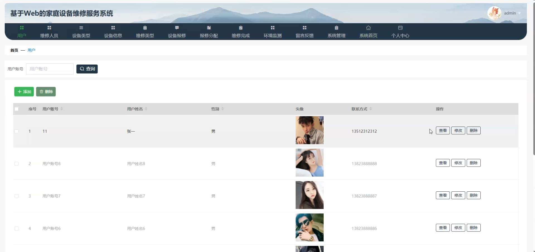Open avatar photo of user 张一
The height and width of the screenshot is (252, 535).
point(309,130)
